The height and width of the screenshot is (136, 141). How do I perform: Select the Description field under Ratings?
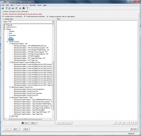pos(12,35)
